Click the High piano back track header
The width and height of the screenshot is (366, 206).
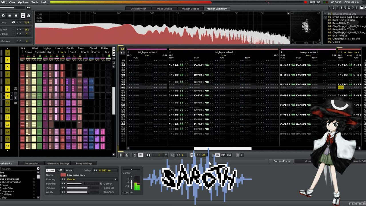point(224,52)
